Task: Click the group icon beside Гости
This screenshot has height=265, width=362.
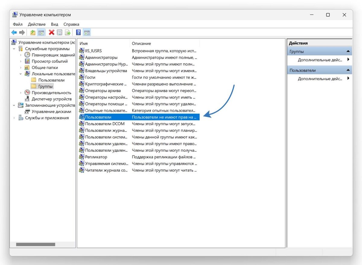Action: pos(81,77)
